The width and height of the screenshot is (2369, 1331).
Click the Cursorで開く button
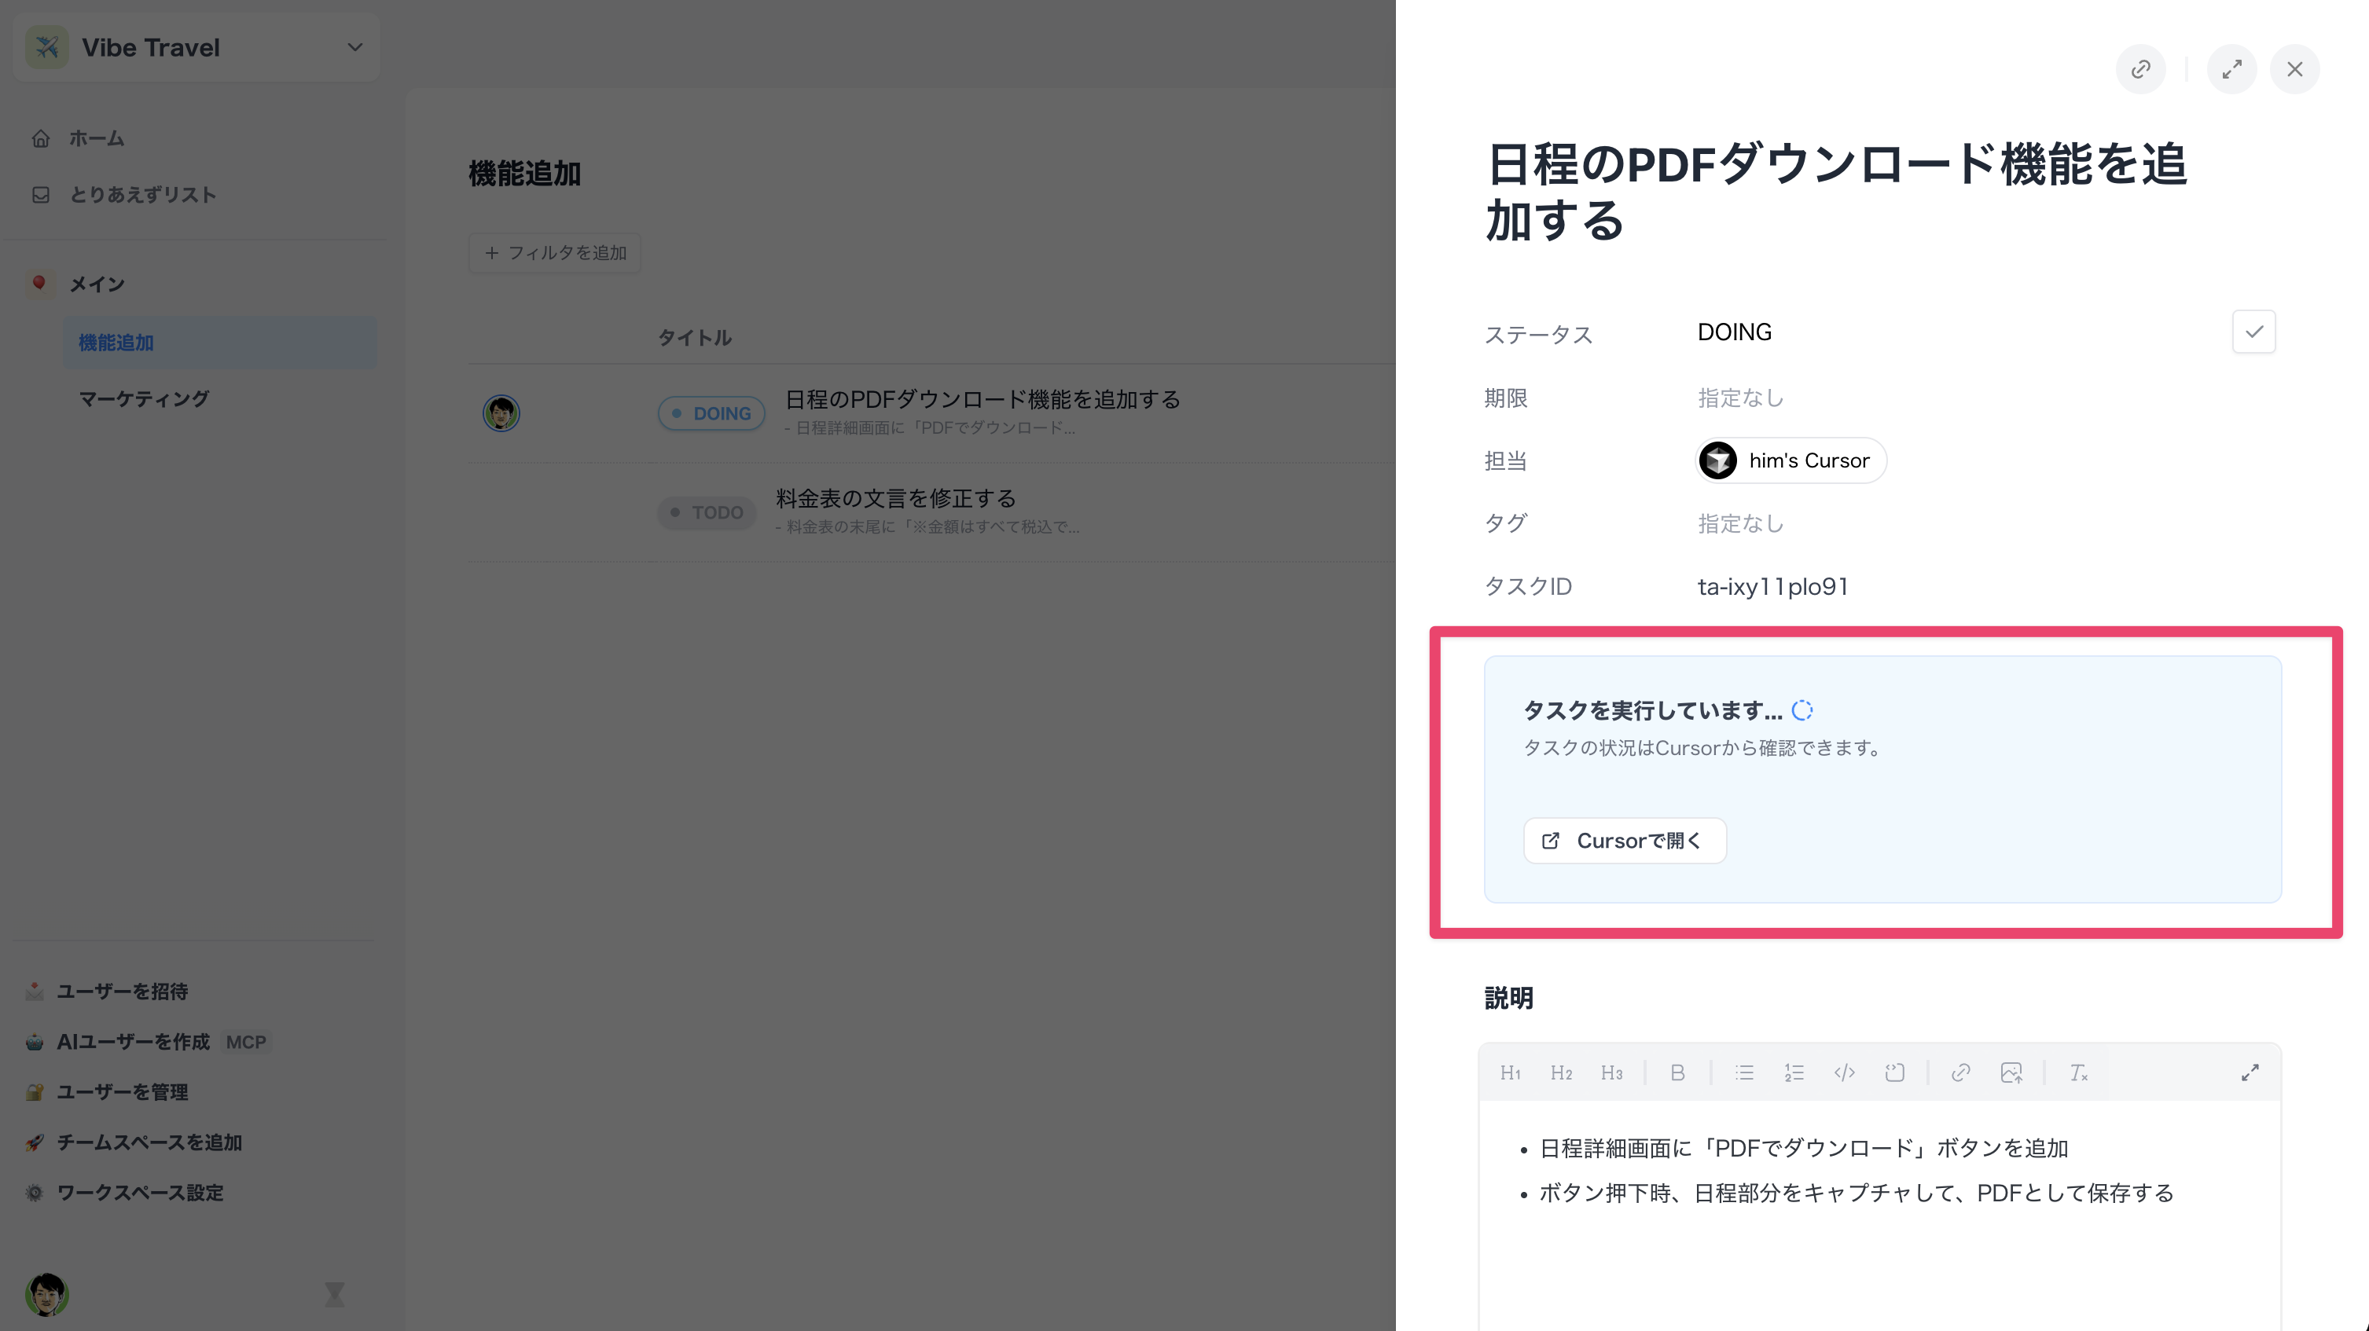[1624, 841]
